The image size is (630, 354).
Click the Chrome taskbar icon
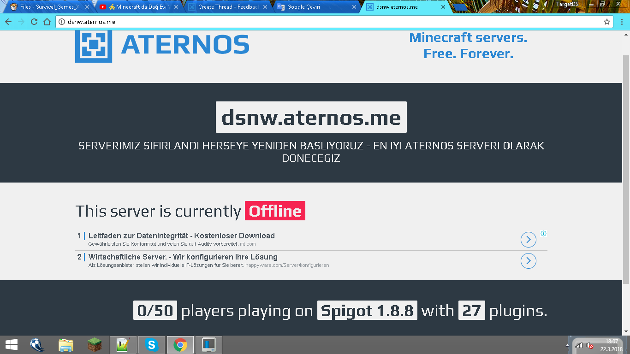click(180, 345)
